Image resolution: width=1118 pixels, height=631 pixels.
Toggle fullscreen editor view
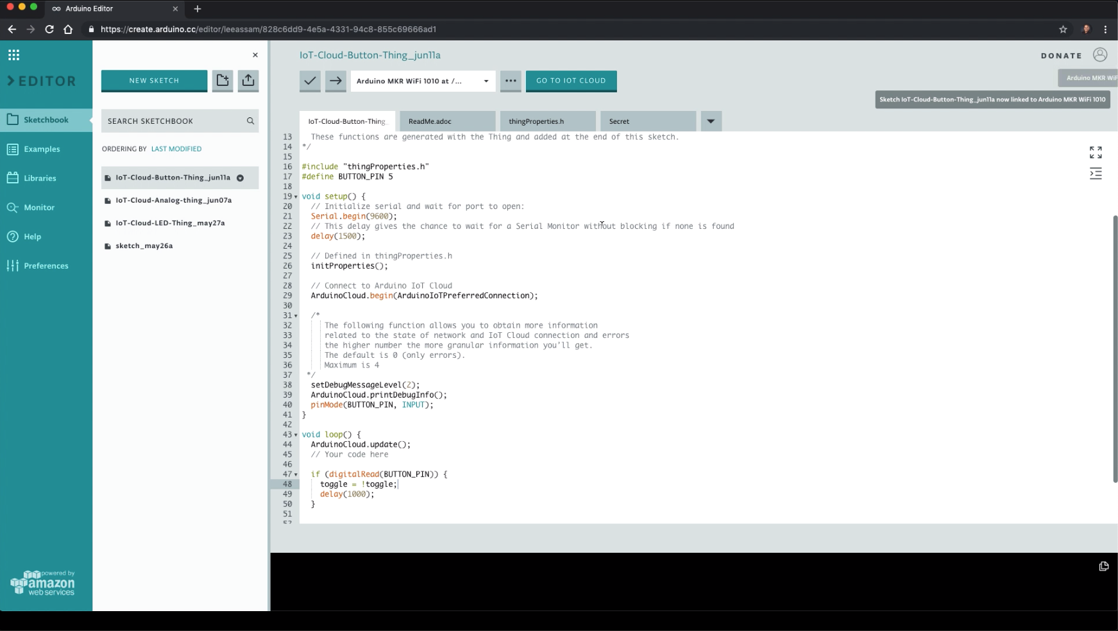(x=1096, y=152)
